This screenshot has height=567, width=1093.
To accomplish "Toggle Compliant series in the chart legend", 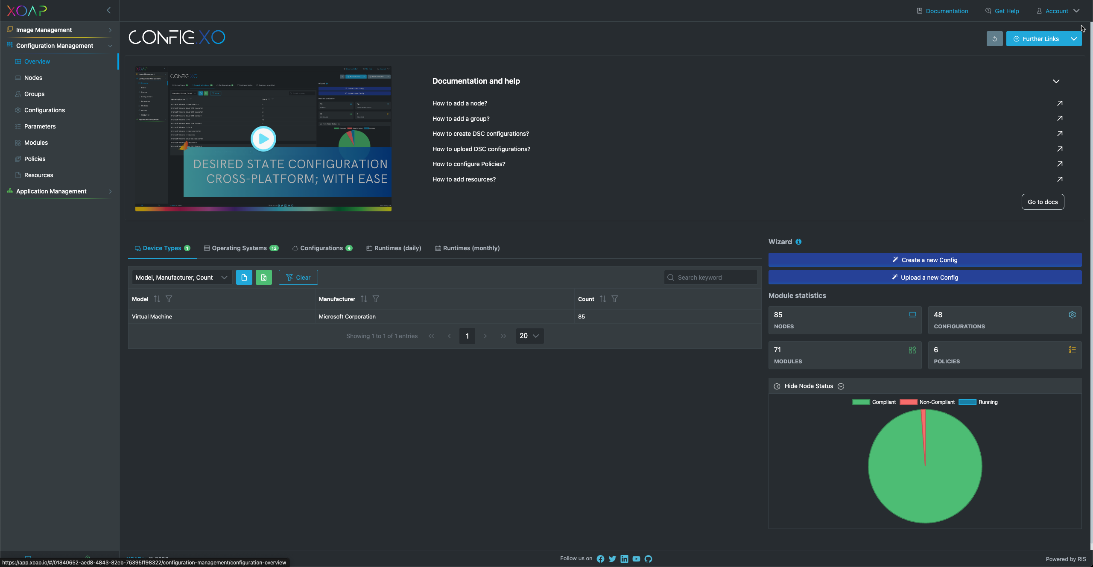I will click(874, 402).
